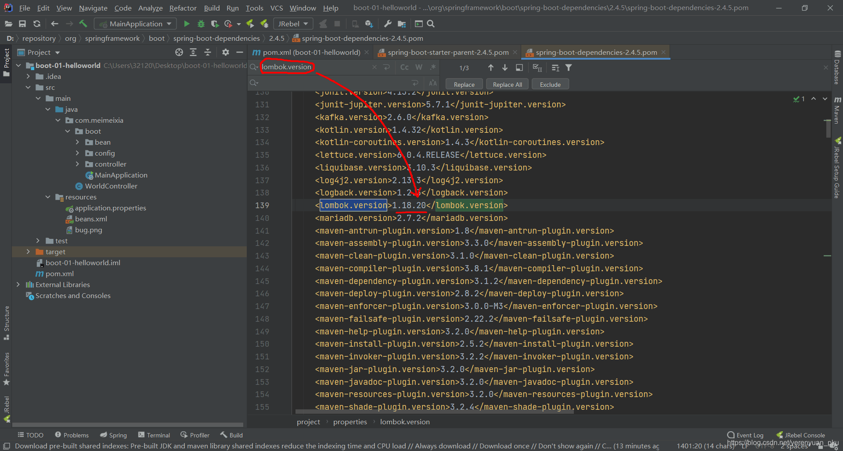Go to the next search occurrence arrow

pyautogui.click(x=505, y=67)
